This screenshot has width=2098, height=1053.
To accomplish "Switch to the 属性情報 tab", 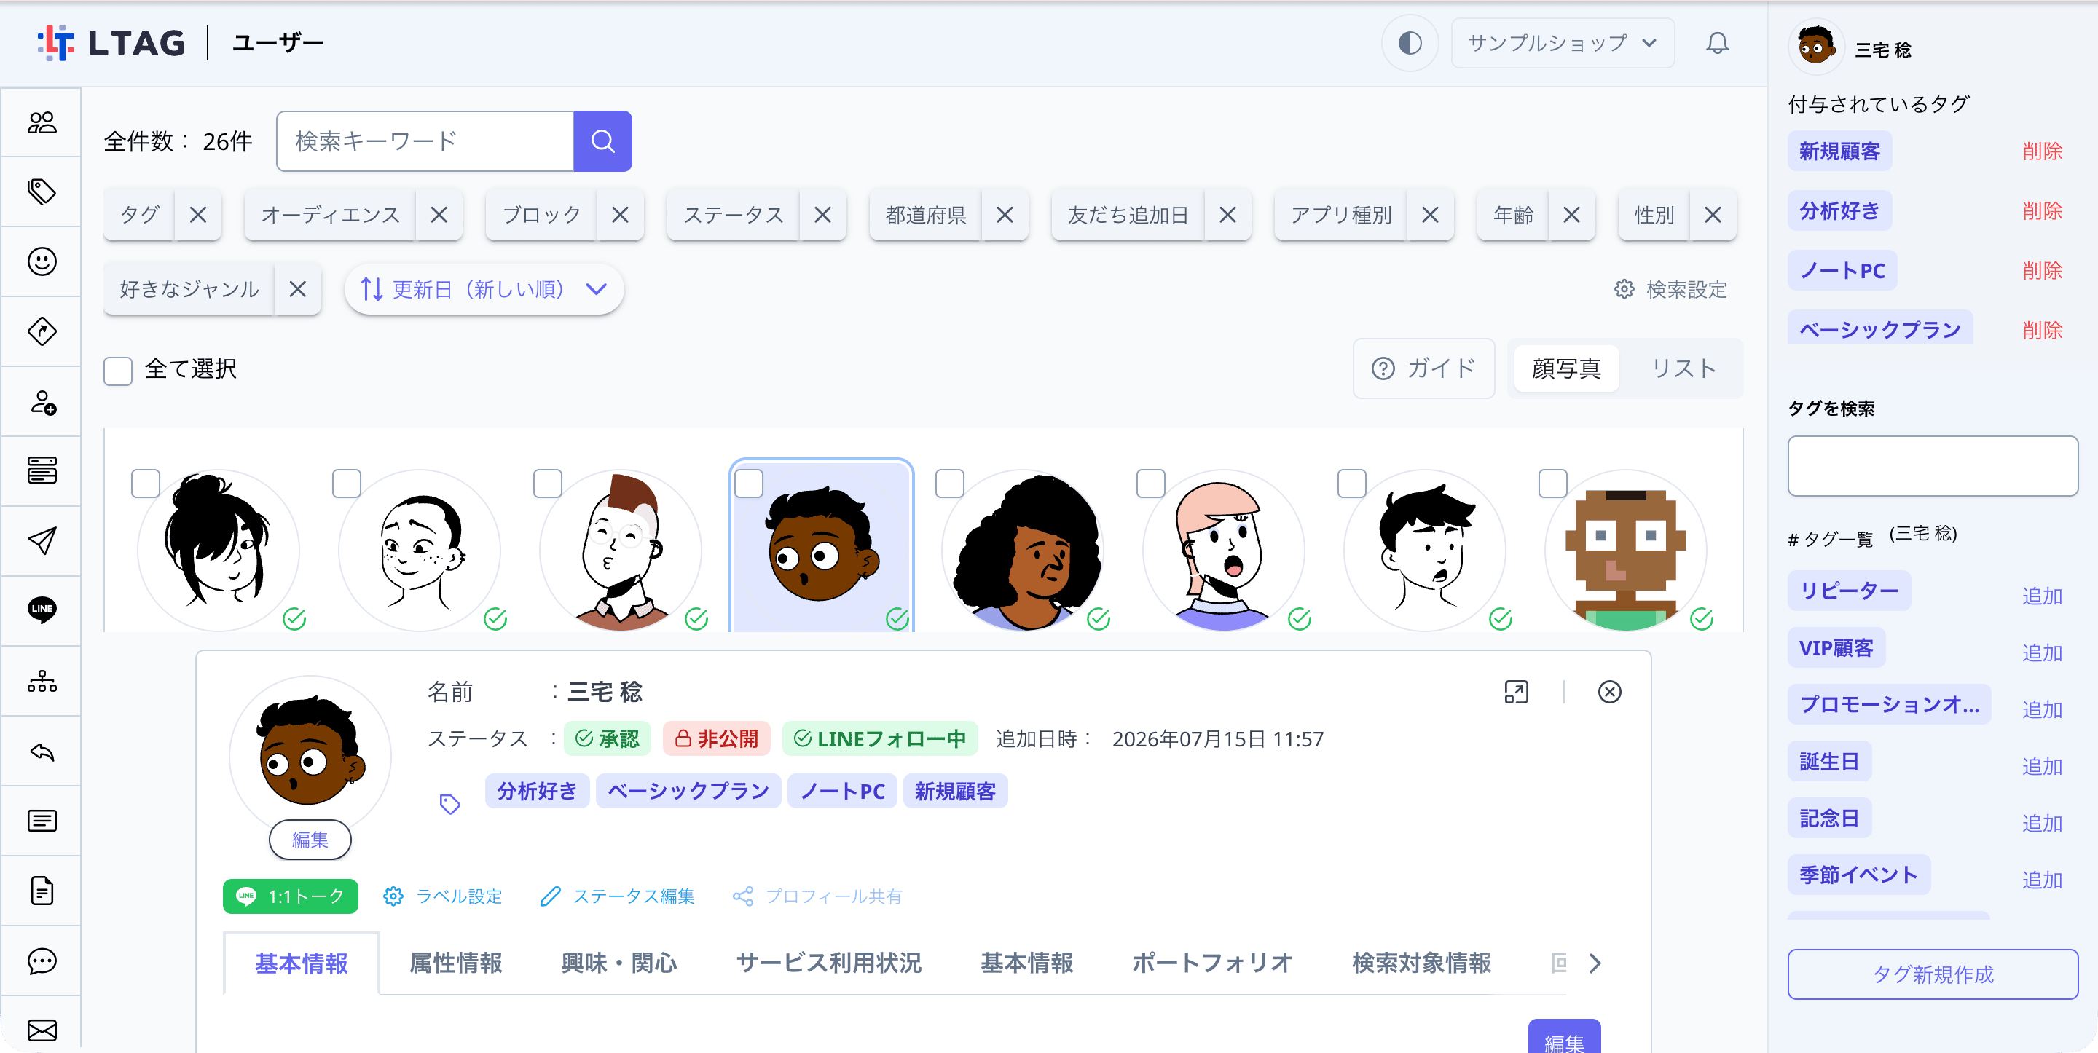I will 455,963.
